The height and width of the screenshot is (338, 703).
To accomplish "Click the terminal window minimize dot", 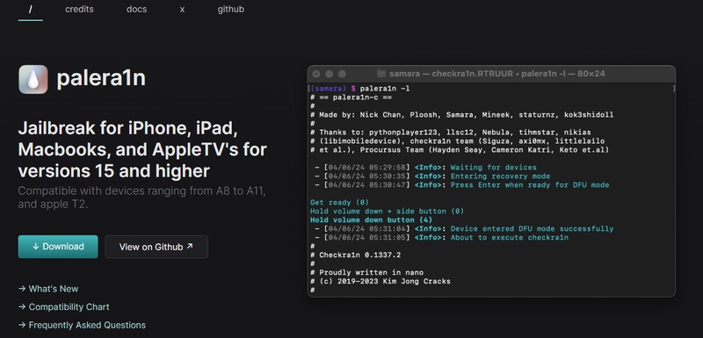I will 329,74.
